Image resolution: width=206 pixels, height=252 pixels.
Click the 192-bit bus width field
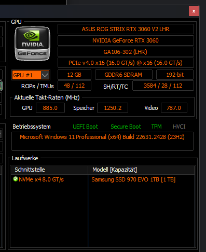[175, 75]
